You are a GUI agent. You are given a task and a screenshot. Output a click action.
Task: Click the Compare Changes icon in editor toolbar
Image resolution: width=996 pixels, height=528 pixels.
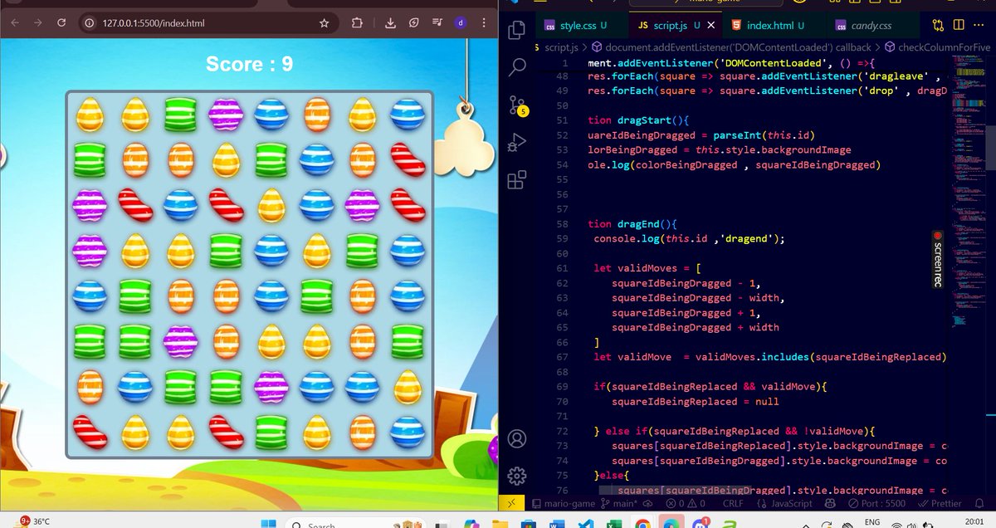(x=938, y=26)
